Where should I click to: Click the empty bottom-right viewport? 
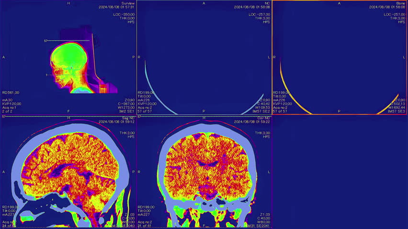pos(340,172)
